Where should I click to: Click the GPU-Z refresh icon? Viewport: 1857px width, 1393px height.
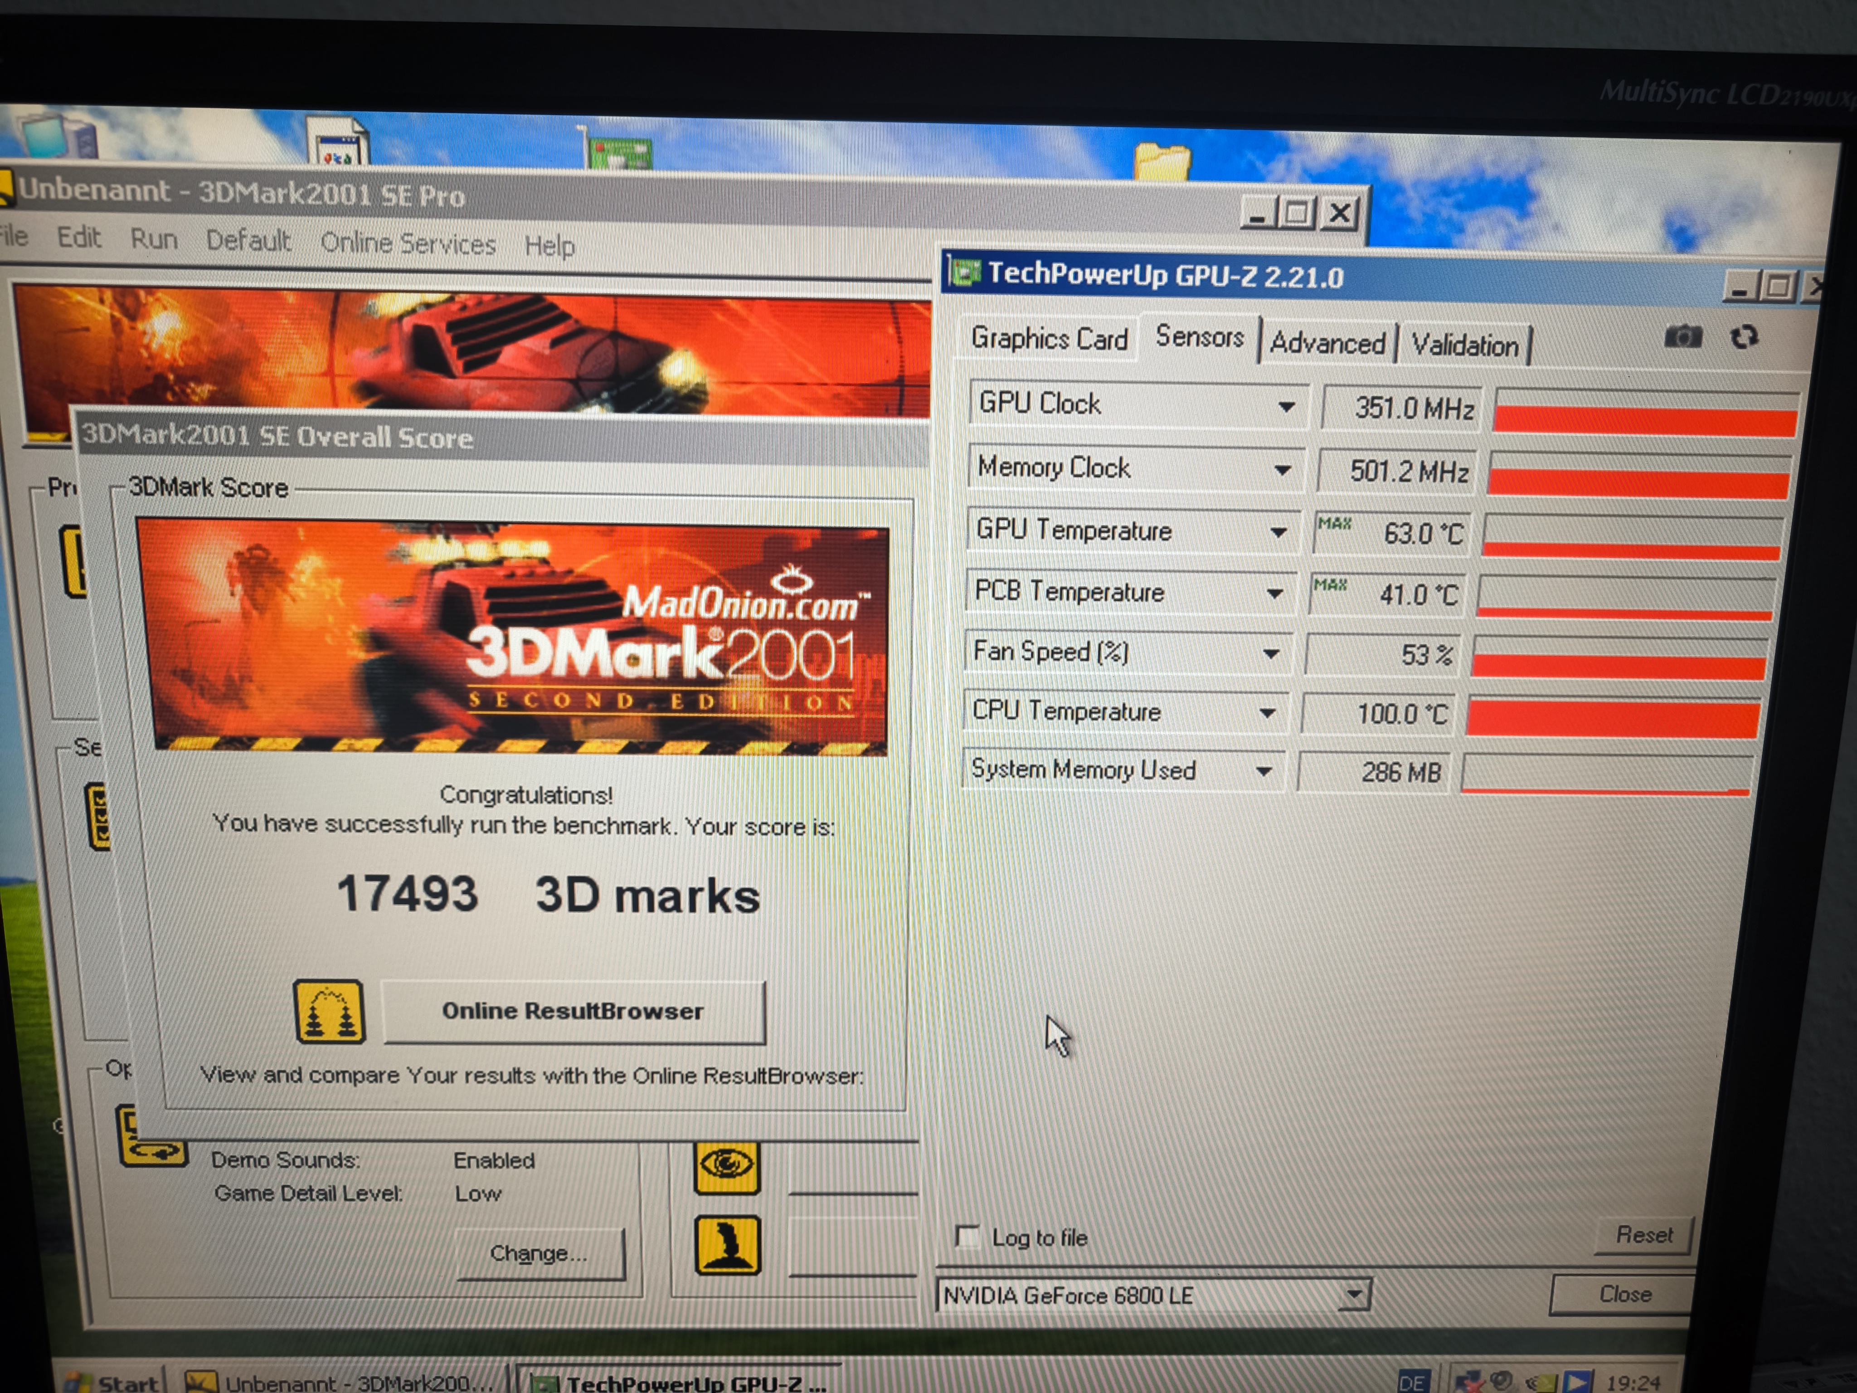pos(1744,337)
